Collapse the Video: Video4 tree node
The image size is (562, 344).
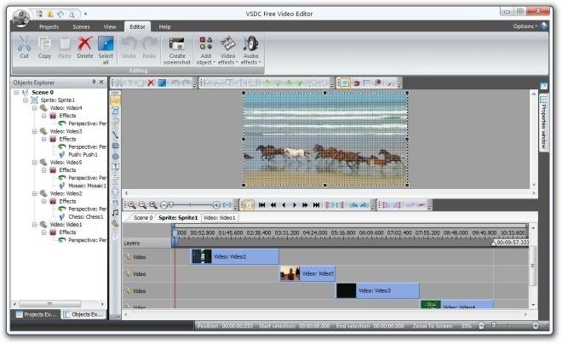tap(34, 108)
